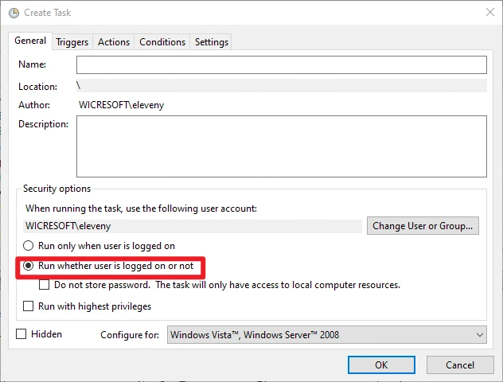
Task: Toggle the Hidden checkbox
Action: [x=21, y=334]
